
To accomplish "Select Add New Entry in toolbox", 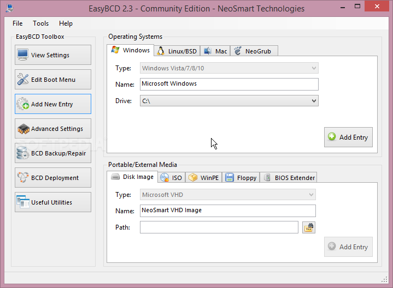I will pos(53,104).
